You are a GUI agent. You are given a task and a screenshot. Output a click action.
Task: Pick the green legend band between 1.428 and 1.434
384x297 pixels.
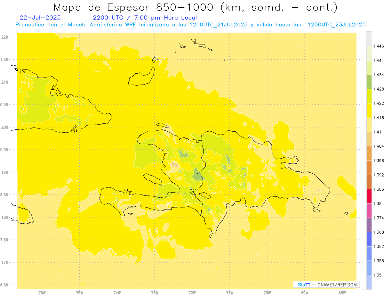point(369,82)
